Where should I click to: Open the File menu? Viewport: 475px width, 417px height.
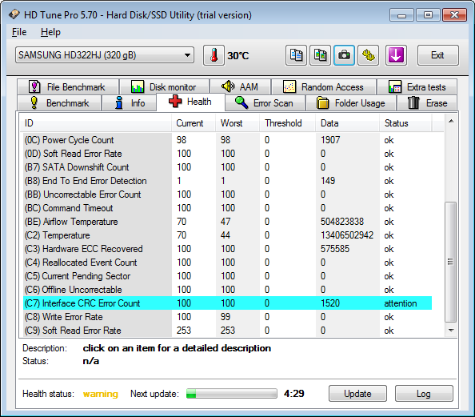coord(19,32)
